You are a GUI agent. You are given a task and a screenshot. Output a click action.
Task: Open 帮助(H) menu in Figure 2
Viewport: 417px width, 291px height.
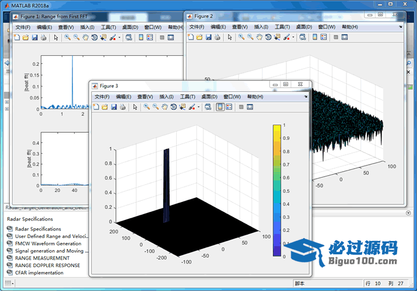350,27
